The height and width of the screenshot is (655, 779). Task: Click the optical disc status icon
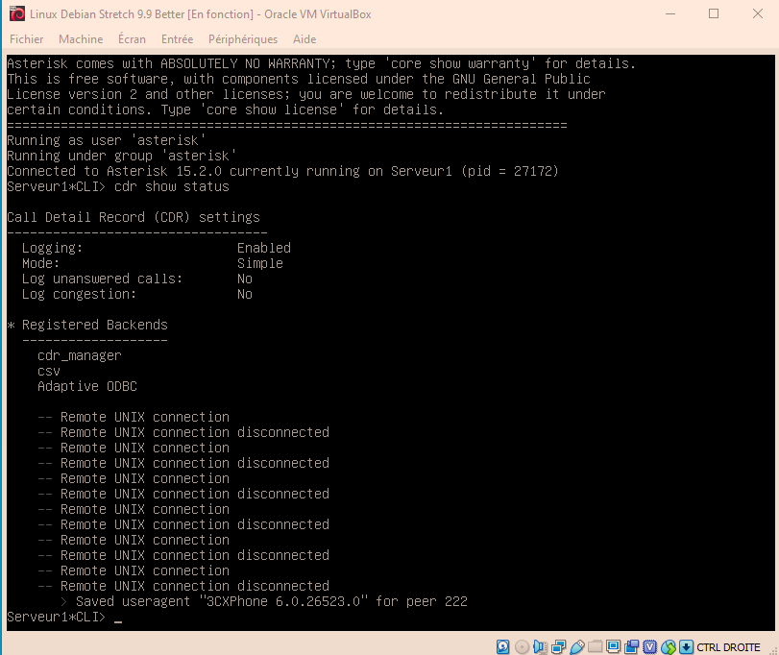522,646
